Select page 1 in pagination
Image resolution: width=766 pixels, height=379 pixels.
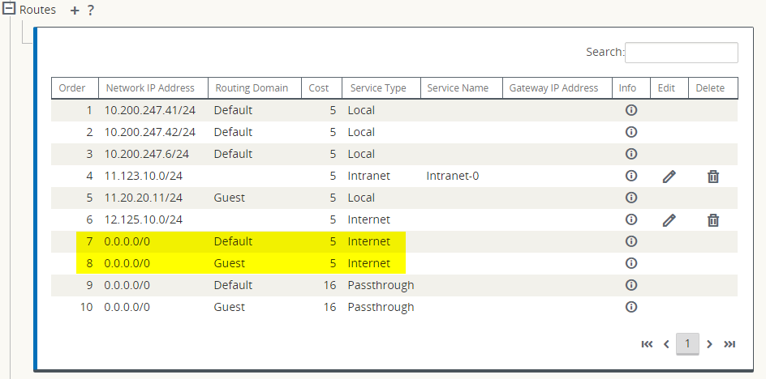[x=687, y=344]
